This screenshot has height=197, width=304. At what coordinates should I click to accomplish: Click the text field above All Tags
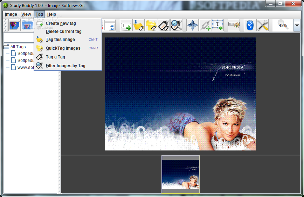tap(19, 38)
